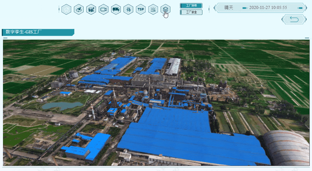Viewport: 312px width, 171px height.
Task: Open the paper-plane fly-through icon
Action: click(79, 9)
